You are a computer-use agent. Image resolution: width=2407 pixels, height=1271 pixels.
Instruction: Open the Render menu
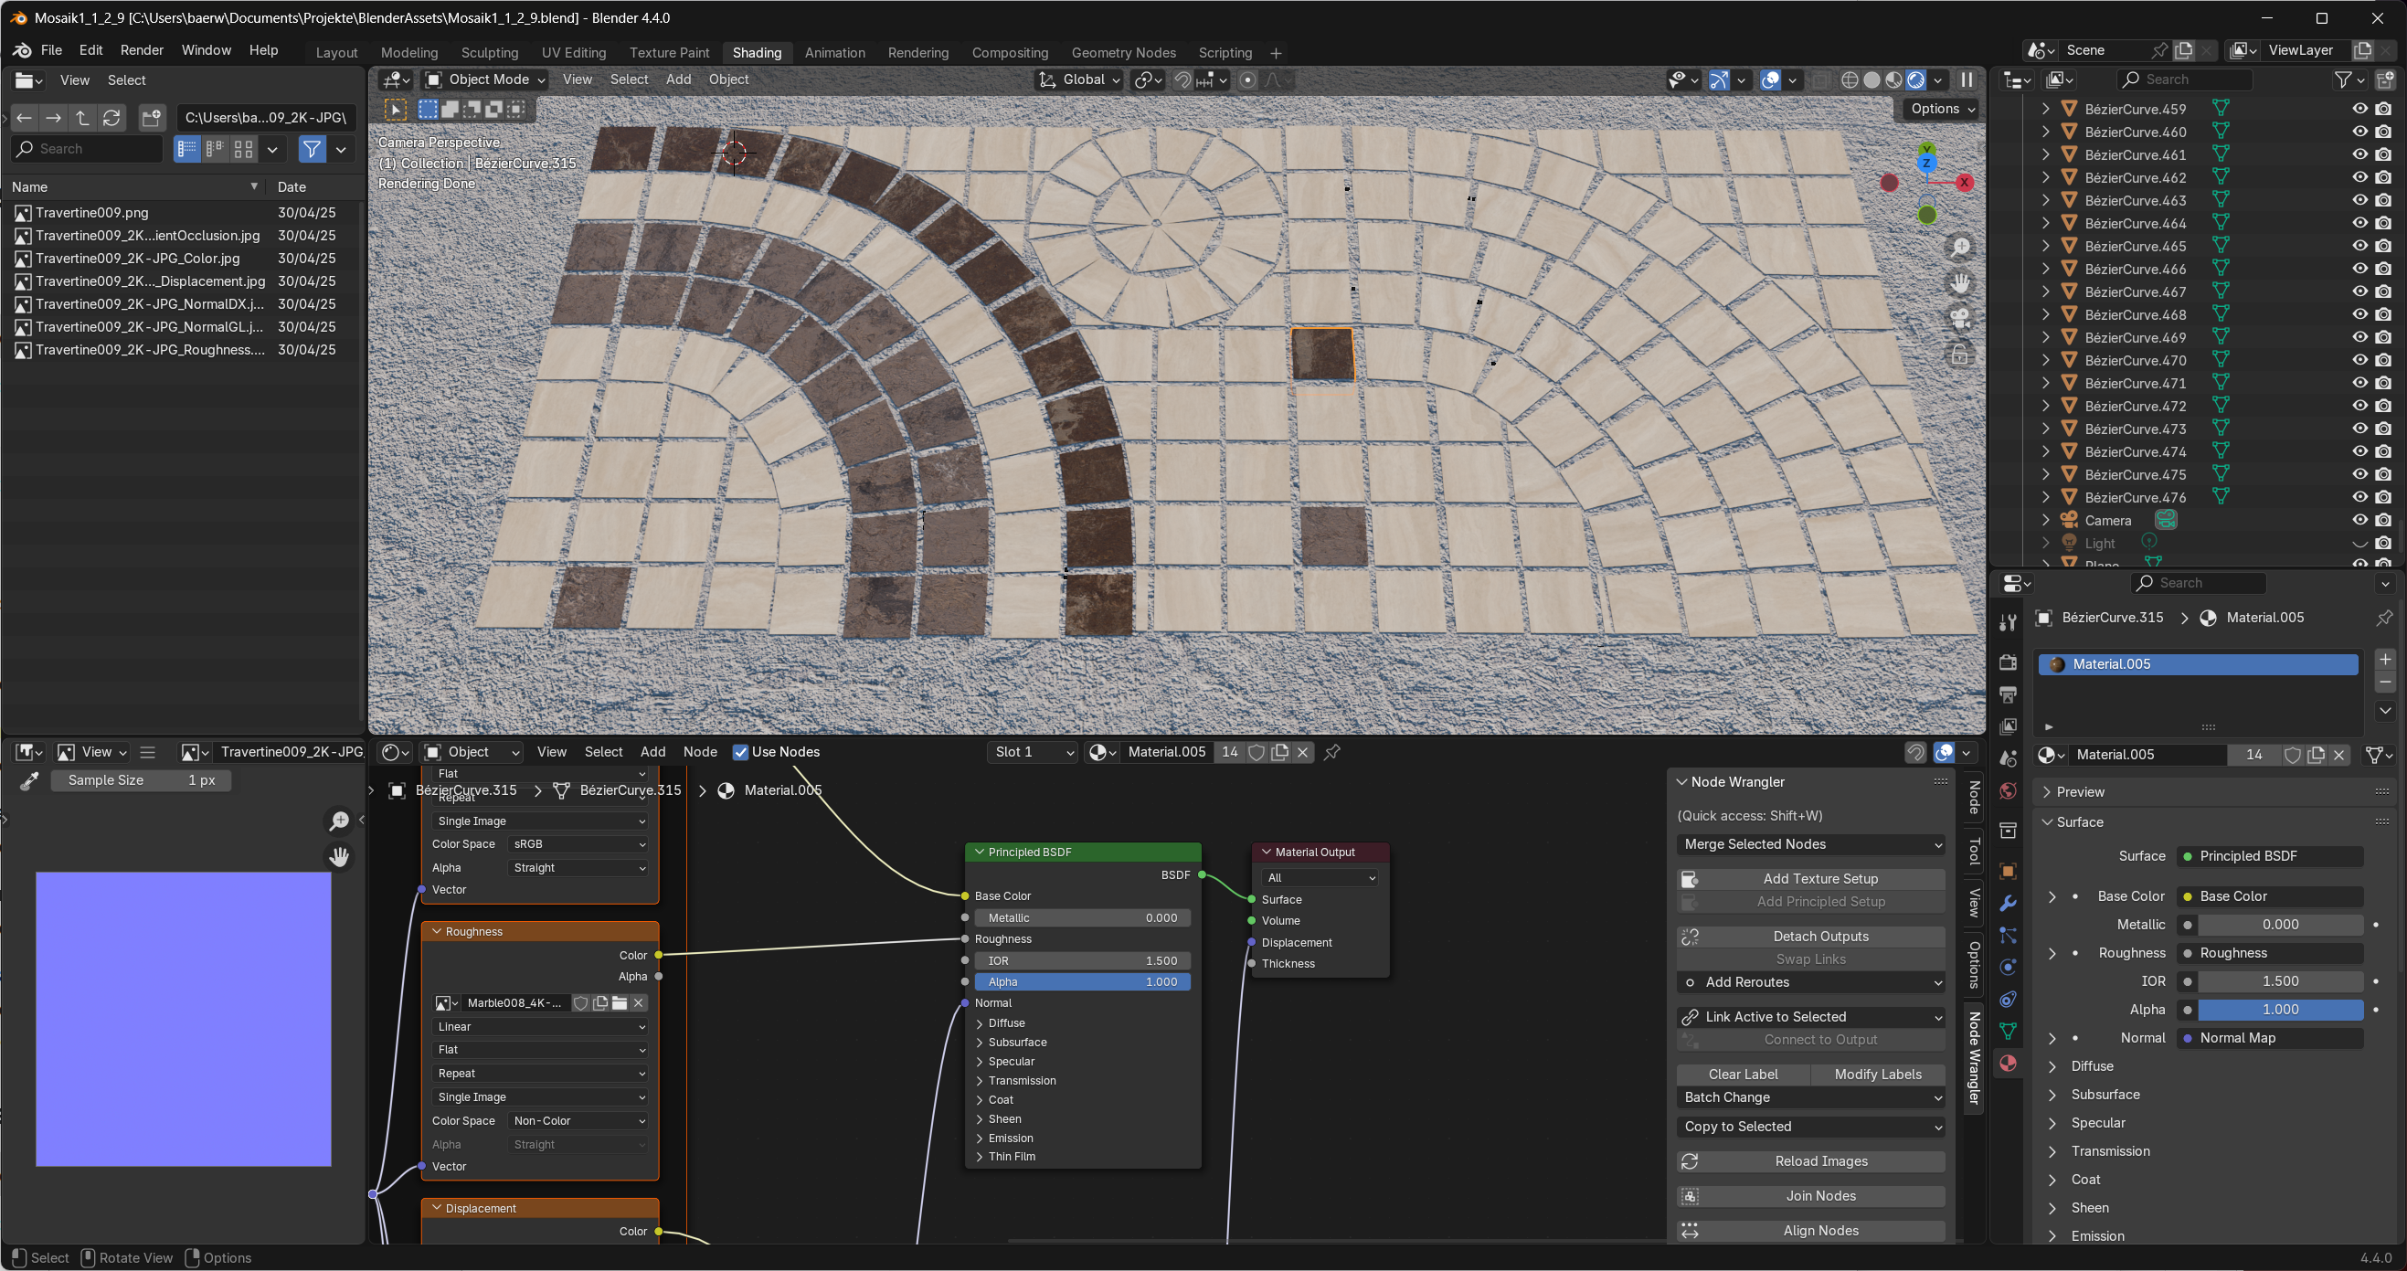coord(141,50)
